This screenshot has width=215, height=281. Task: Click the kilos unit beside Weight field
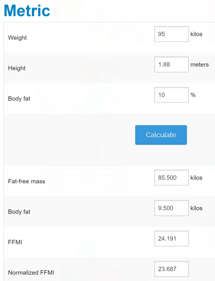pos(196,34)
